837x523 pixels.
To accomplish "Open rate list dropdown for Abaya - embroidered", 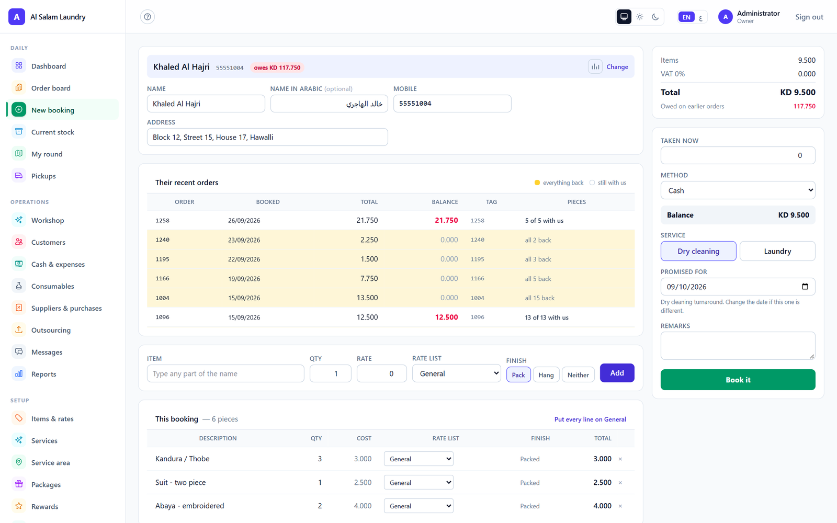I will point(418,506).
